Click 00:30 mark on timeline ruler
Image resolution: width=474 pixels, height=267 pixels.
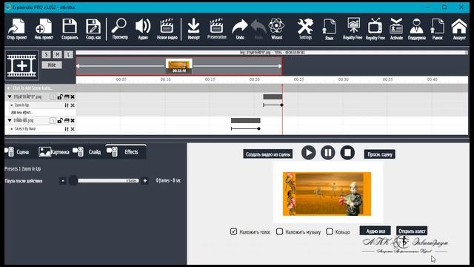point(343,79)
